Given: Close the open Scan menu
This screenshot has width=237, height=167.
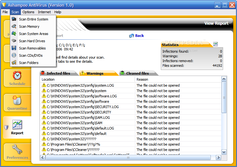Looking at the screenshot, I should coord(15,12).
